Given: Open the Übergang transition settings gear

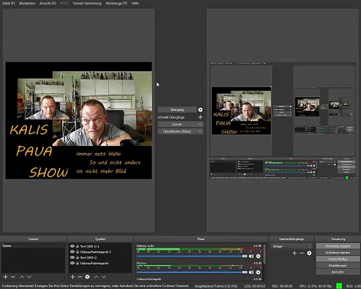Looking at the screenshot, I should [200, 110].
